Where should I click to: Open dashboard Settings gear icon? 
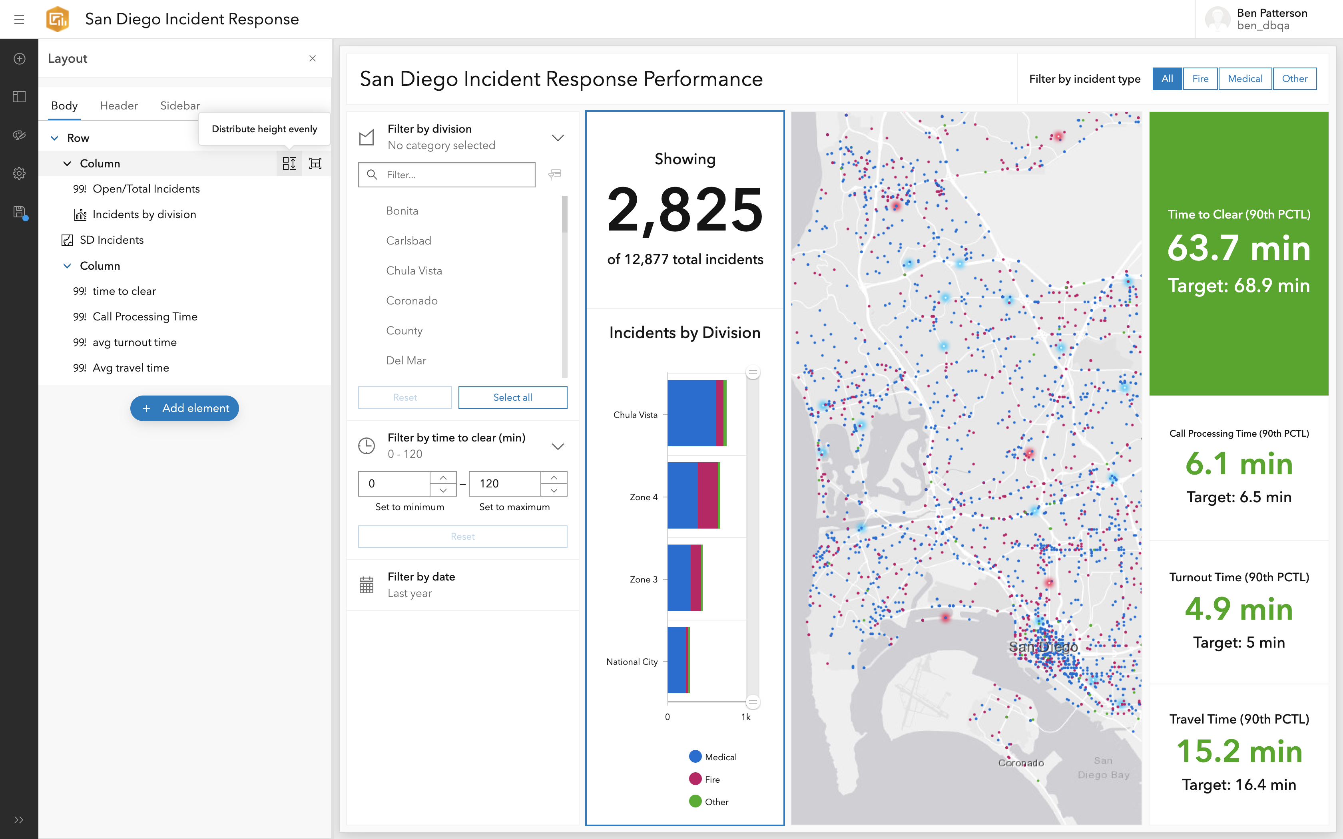tap(20, 173)
